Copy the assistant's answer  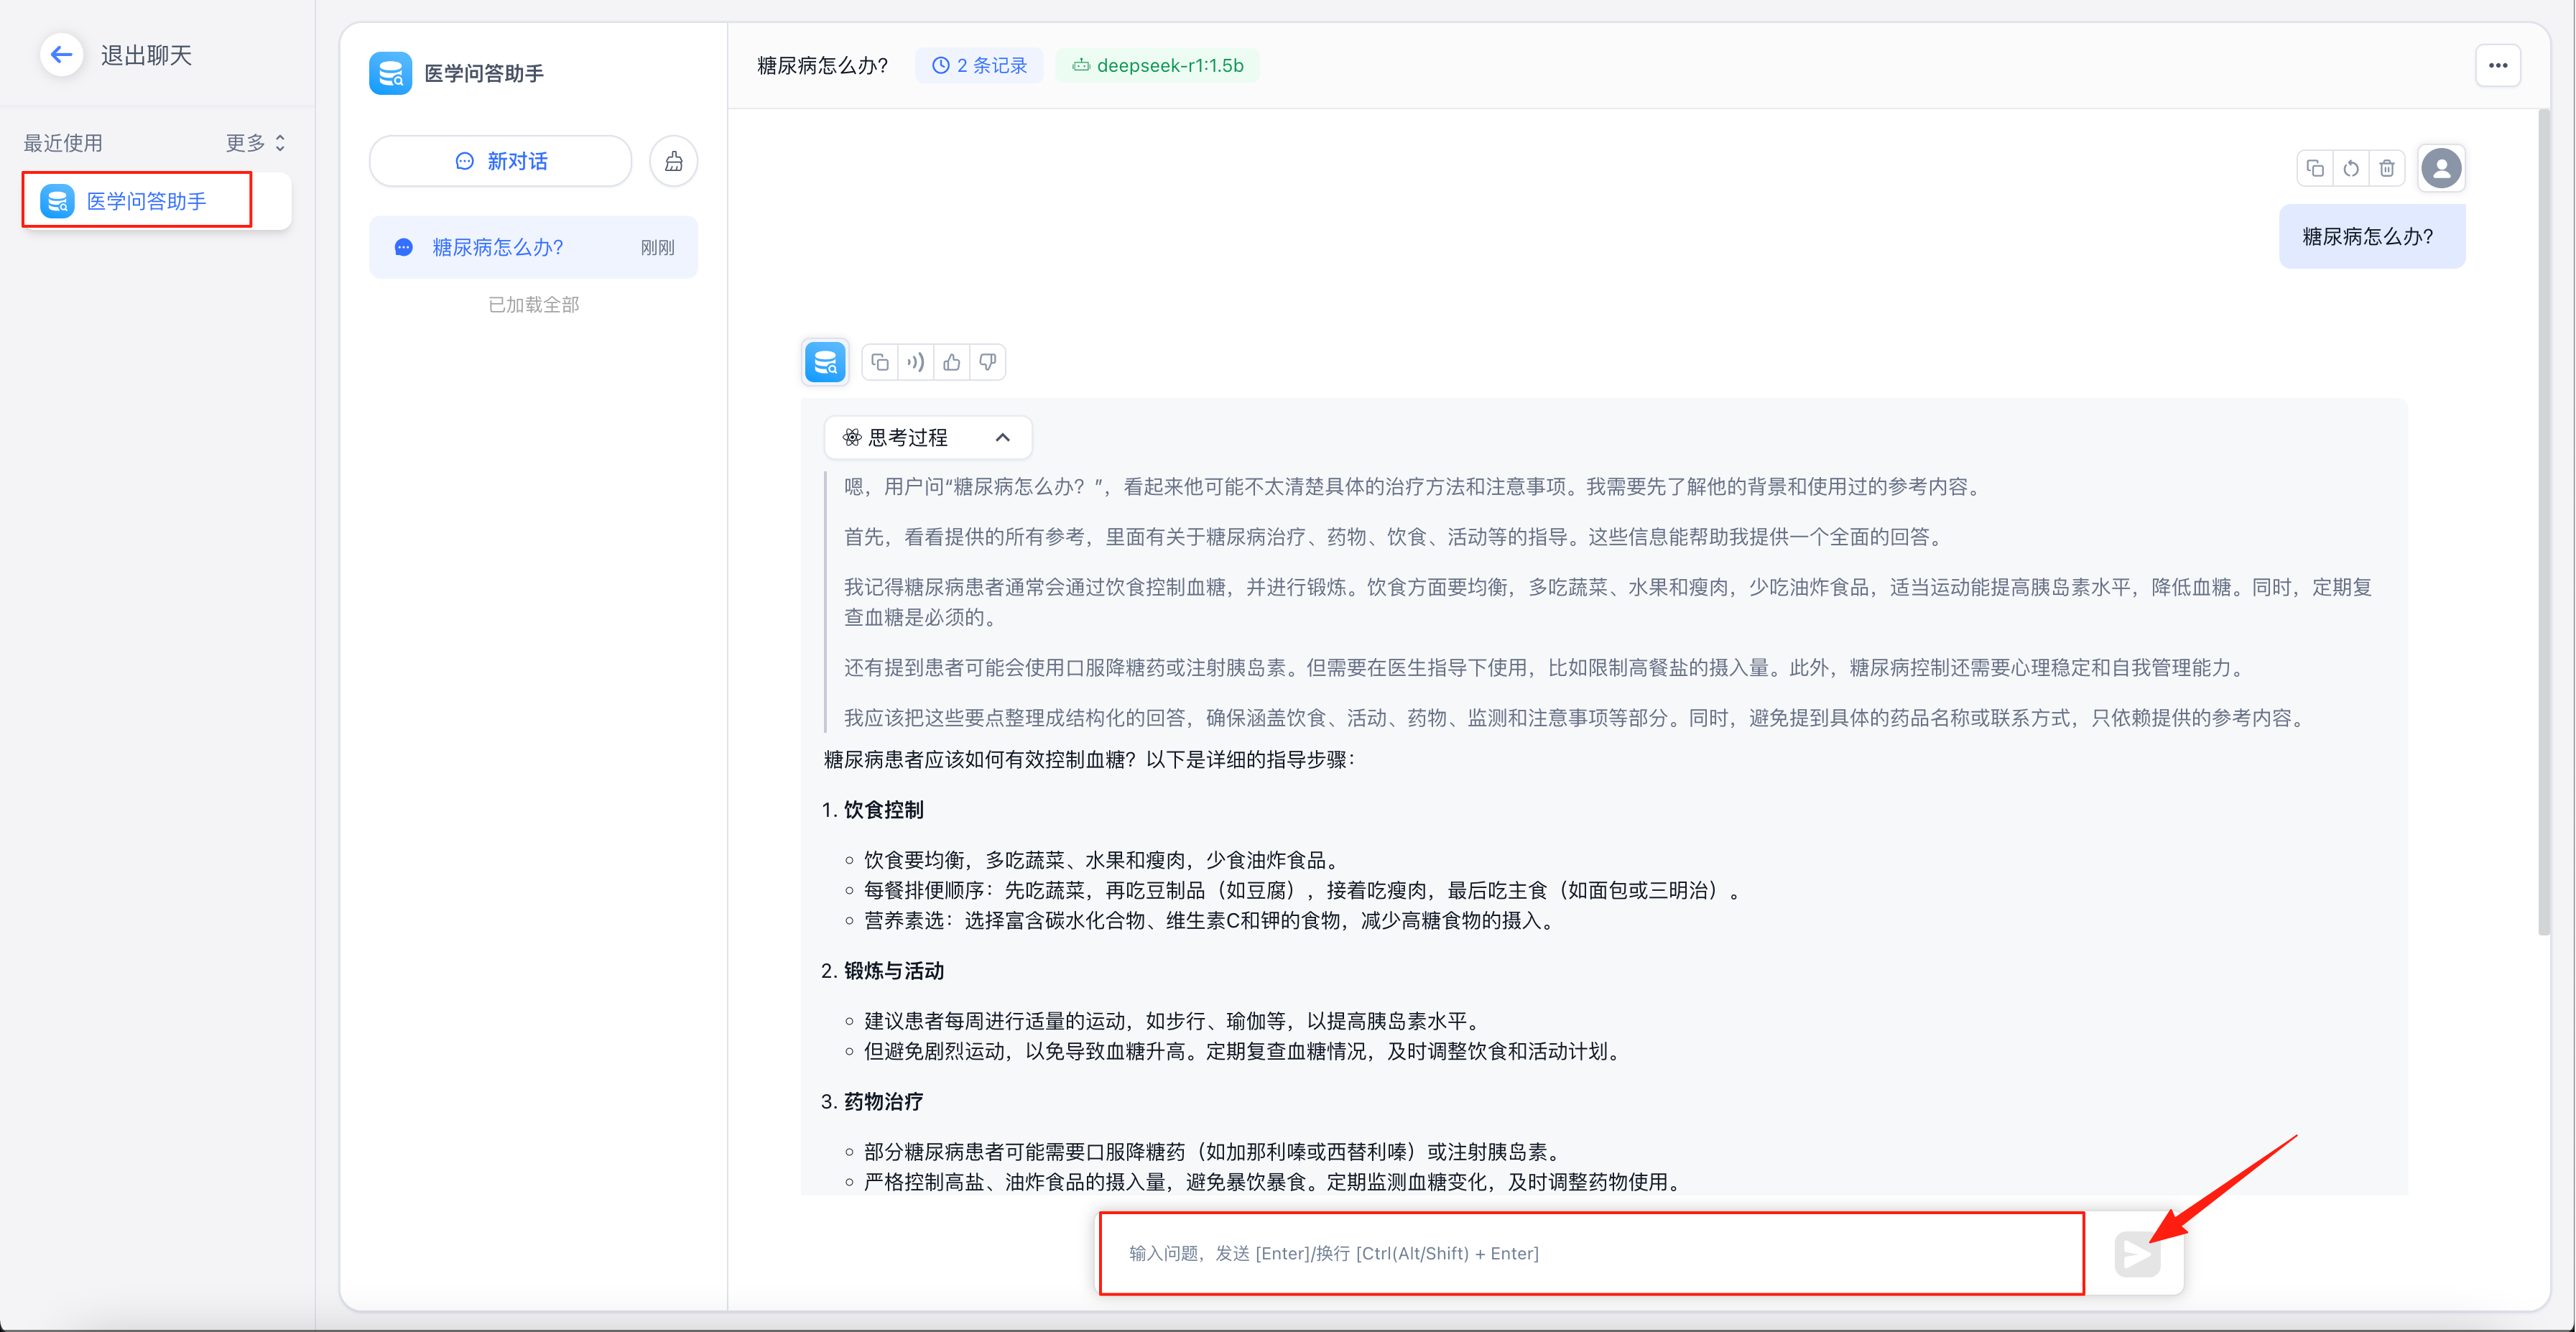click(879, 363)
